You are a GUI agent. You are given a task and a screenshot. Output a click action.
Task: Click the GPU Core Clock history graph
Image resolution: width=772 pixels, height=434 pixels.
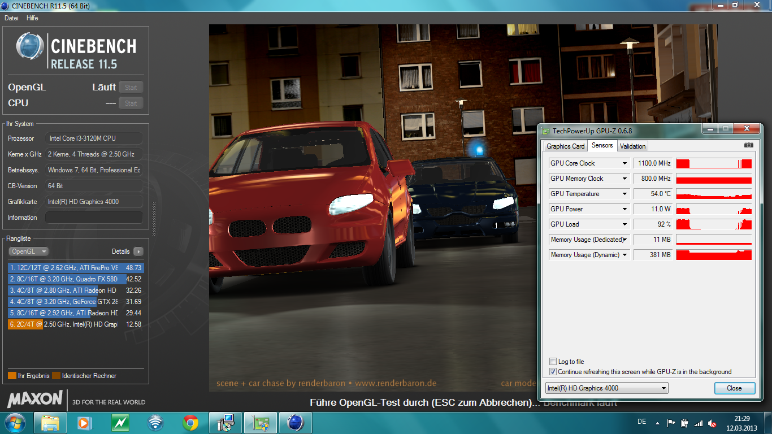point(714,163)
